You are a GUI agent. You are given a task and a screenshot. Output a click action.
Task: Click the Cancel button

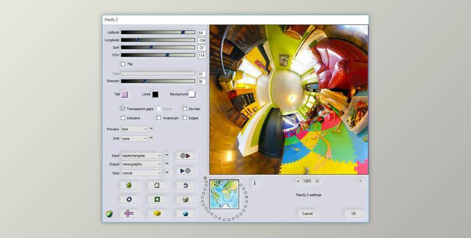(307, 214)
